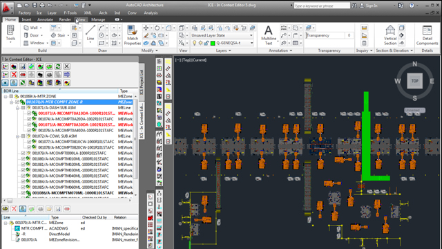Image resolution: width=442 pixels, height=249 pixels.
Task: Select the Move tool in Modify
Action: point(146,28)
